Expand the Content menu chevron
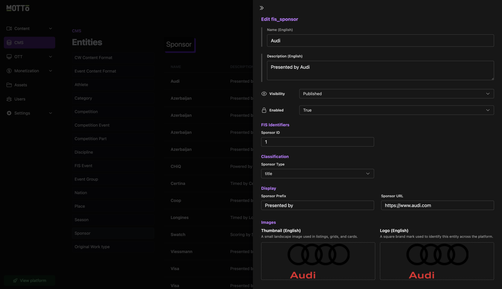This screenshot has width=502, height=289. point(51,28)
